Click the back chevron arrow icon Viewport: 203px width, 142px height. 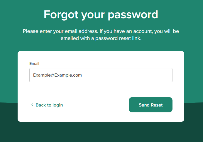pyautogui.click(x=32, y=105)
